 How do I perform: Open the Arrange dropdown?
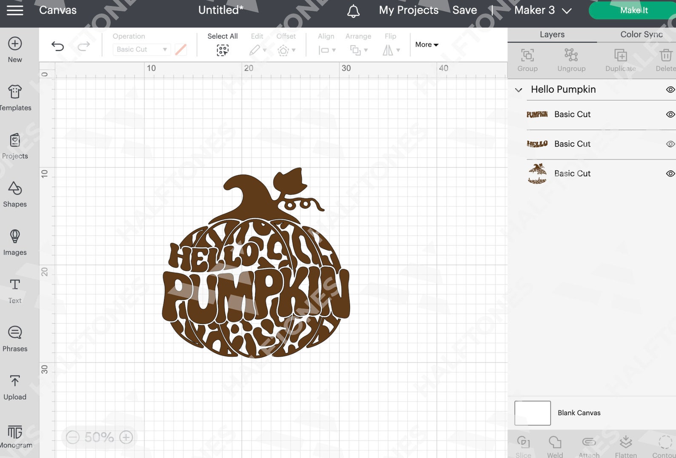[358, 50]
